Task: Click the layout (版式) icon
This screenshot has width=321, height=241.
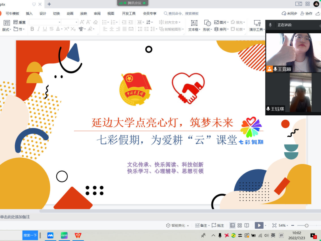Action: coord(7,23)
